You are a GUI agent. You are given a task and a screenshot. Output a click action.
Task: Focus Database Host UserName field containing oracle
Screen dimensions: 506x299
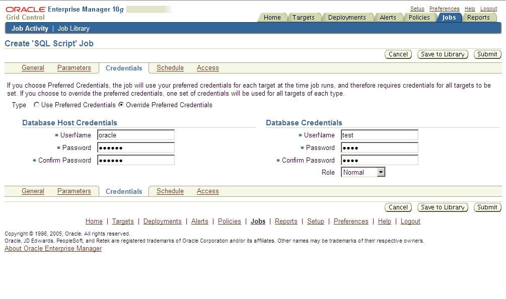point(136,135)
